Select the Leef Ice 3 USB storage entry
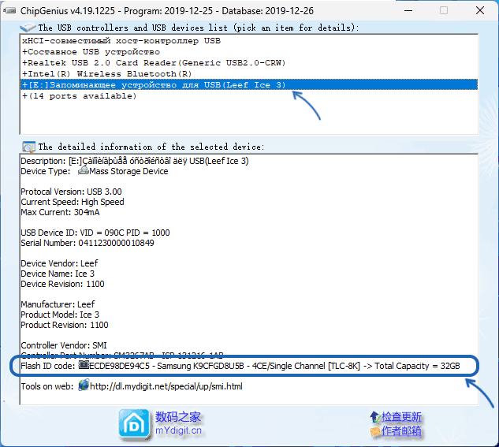 click(154, 84)
